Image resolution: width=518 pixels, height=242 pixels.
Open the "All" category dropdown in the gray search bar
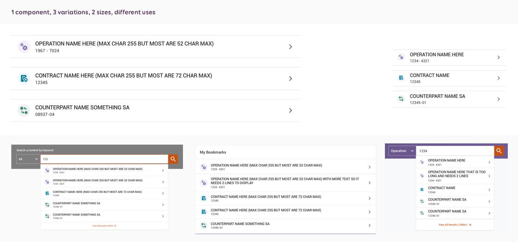click(28, 159)
